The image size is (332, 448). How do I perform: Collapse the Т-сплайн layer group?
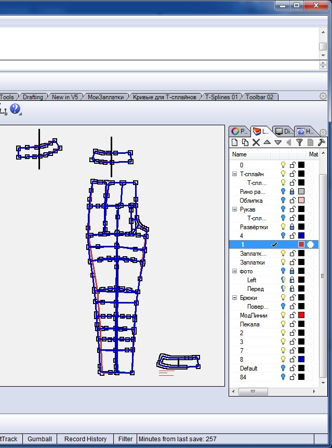pyautogui.click(x=234, y=174)
